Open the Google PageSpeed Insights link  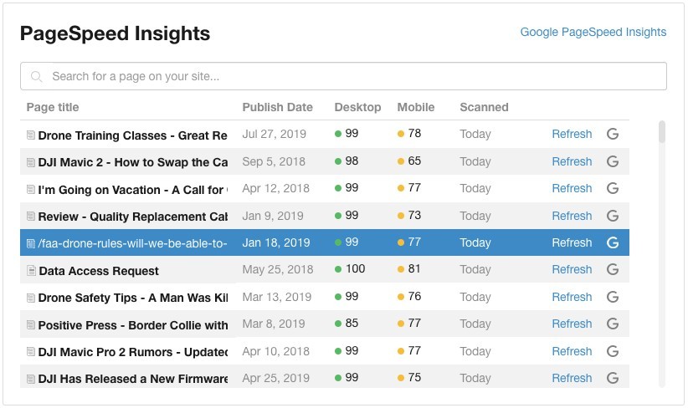593,32
